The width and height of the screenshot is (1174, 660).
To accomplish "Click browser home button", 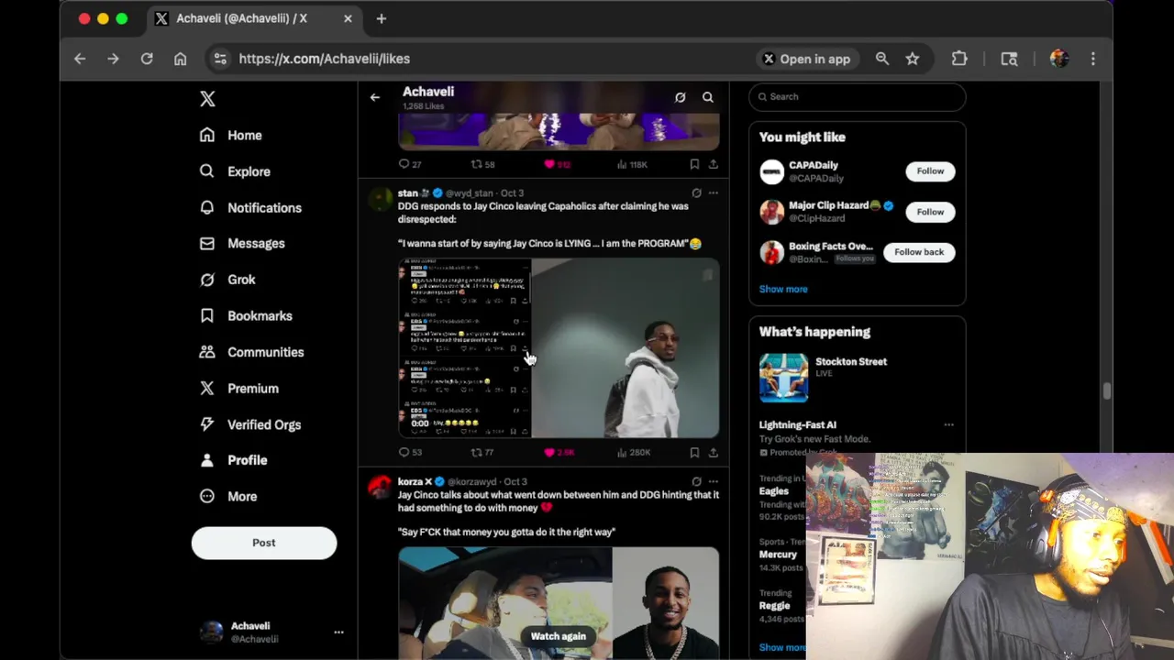I will (x=180, y=59).
